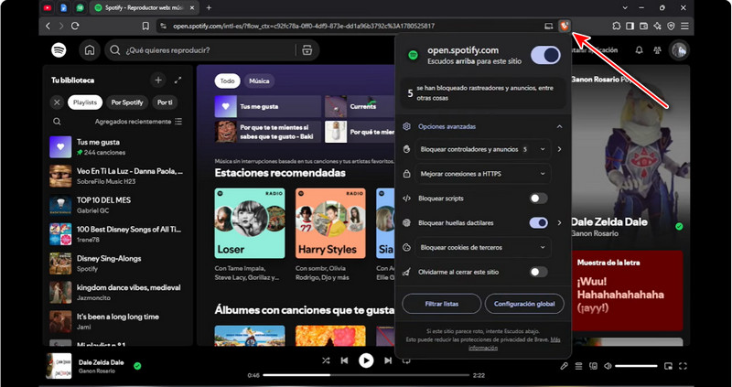Open the miniplayer icon
Viewport: 732px width, 387px height.
coord(669,366)
